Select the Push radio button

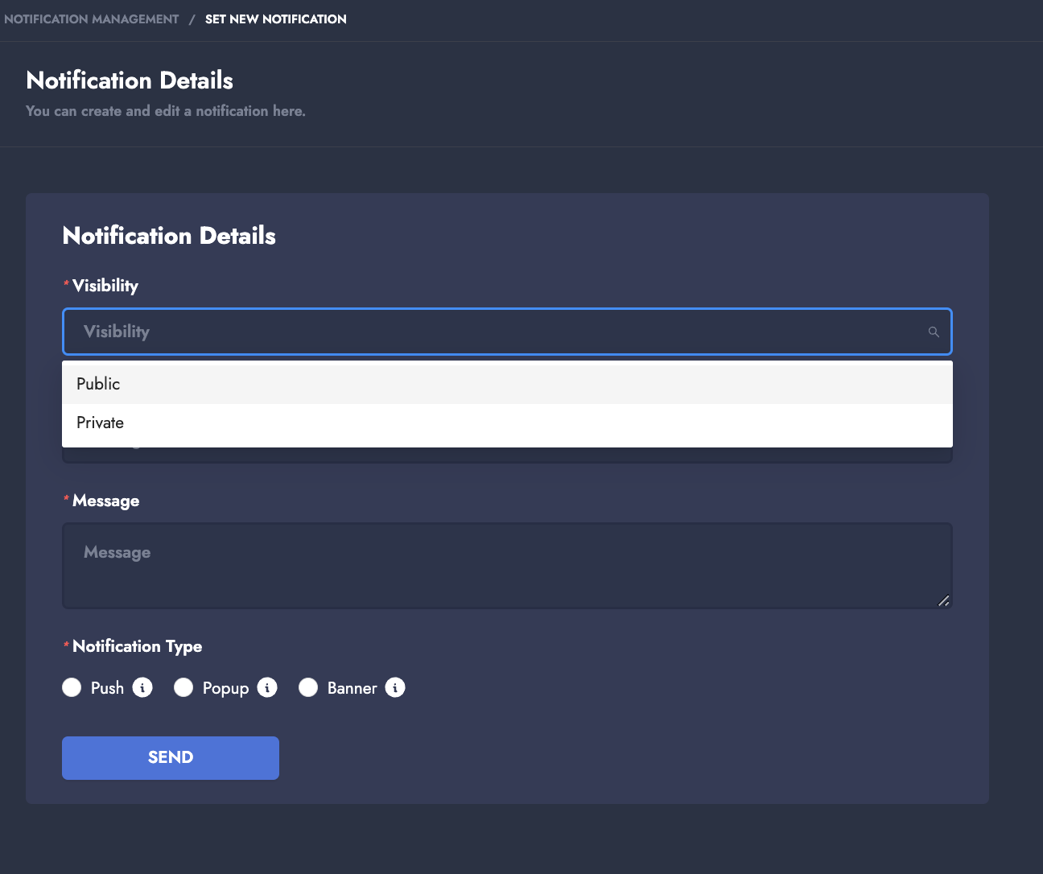click(72, 688)
